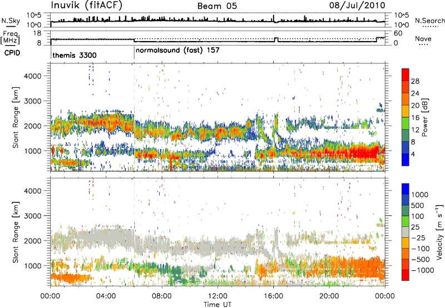Click the 'Slant Range [km]' label of power panel
The image size is (445, 308).
[16, 117]
